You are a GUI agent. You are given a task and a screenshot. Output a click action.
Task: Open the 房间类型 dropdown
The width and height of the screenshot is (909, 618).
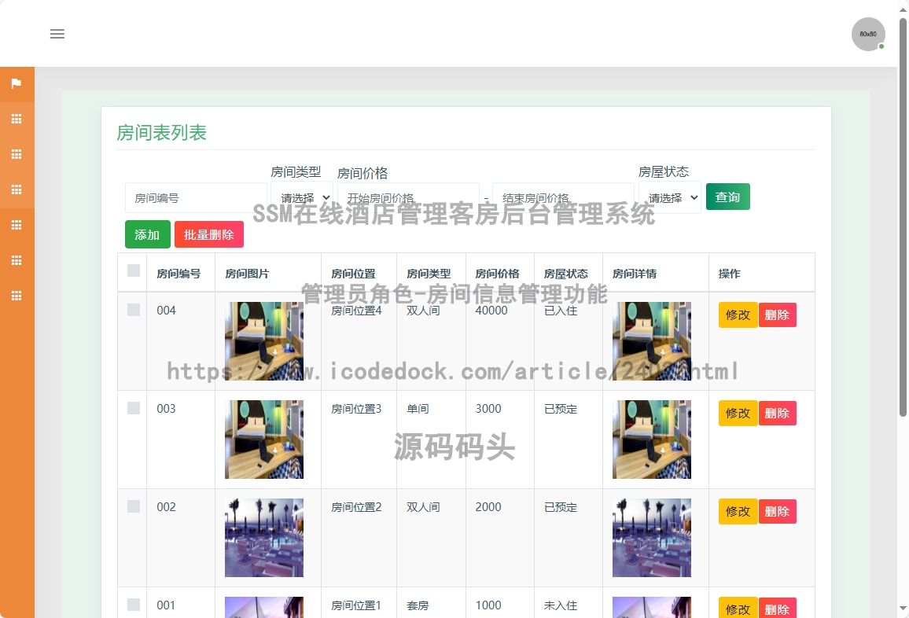pos(301,197)
